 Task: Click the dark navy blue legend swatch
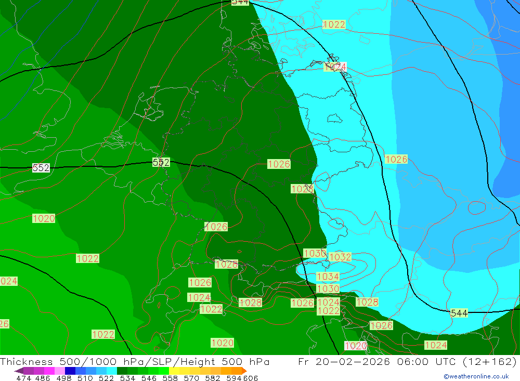70,371
